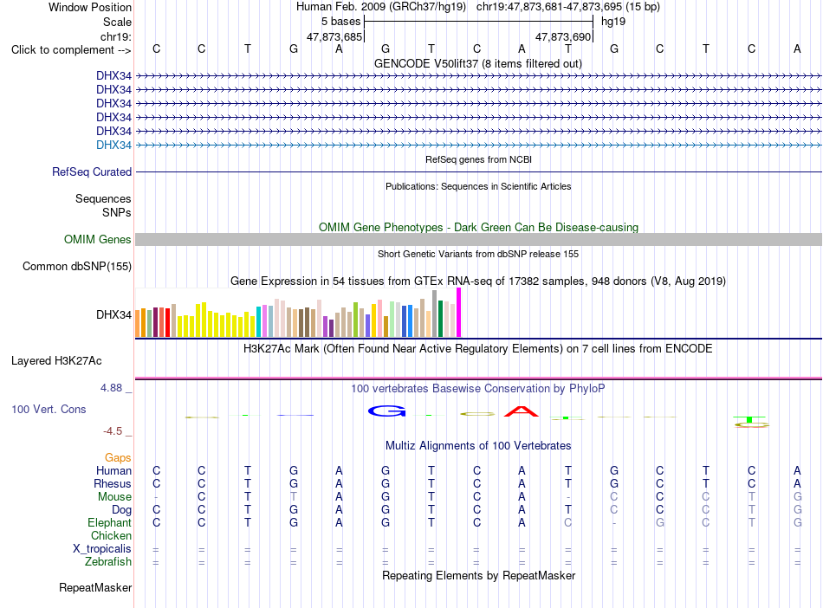
Task: Open the 'GENCODE V50lift37 (8 items filtered out)' track title
Action: click(x=477, y=63)
